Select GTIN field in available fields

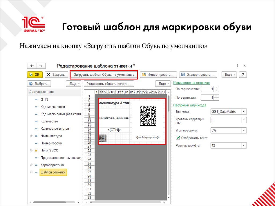coord(44,99)
